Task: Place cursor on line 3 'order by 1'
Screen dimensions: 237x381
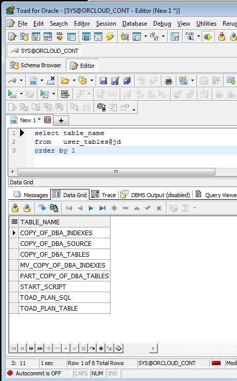Action: (x=54, y=150)
